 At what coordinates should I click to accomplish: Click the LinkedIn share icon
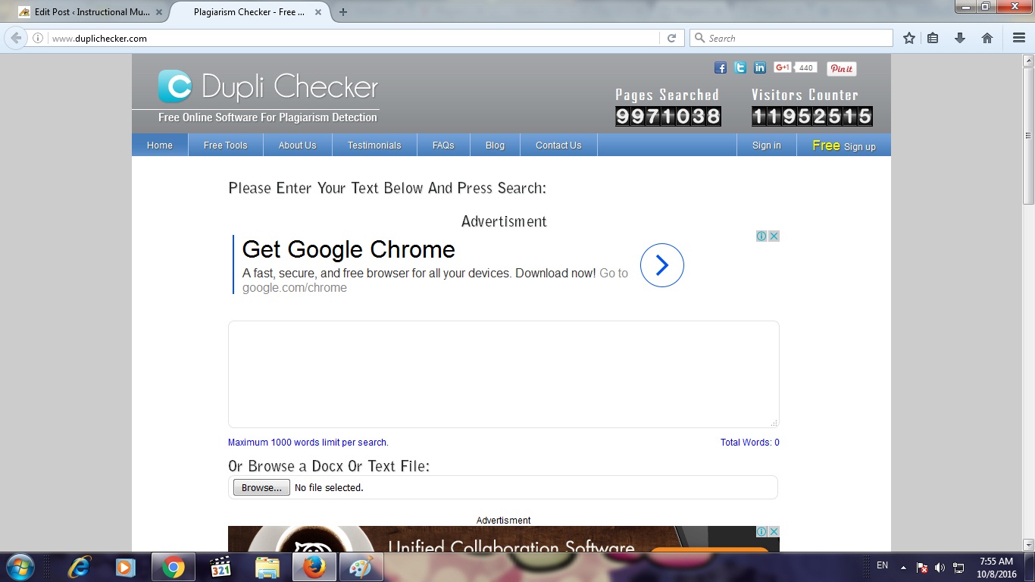pyautogui.click(x=760, y=68)
